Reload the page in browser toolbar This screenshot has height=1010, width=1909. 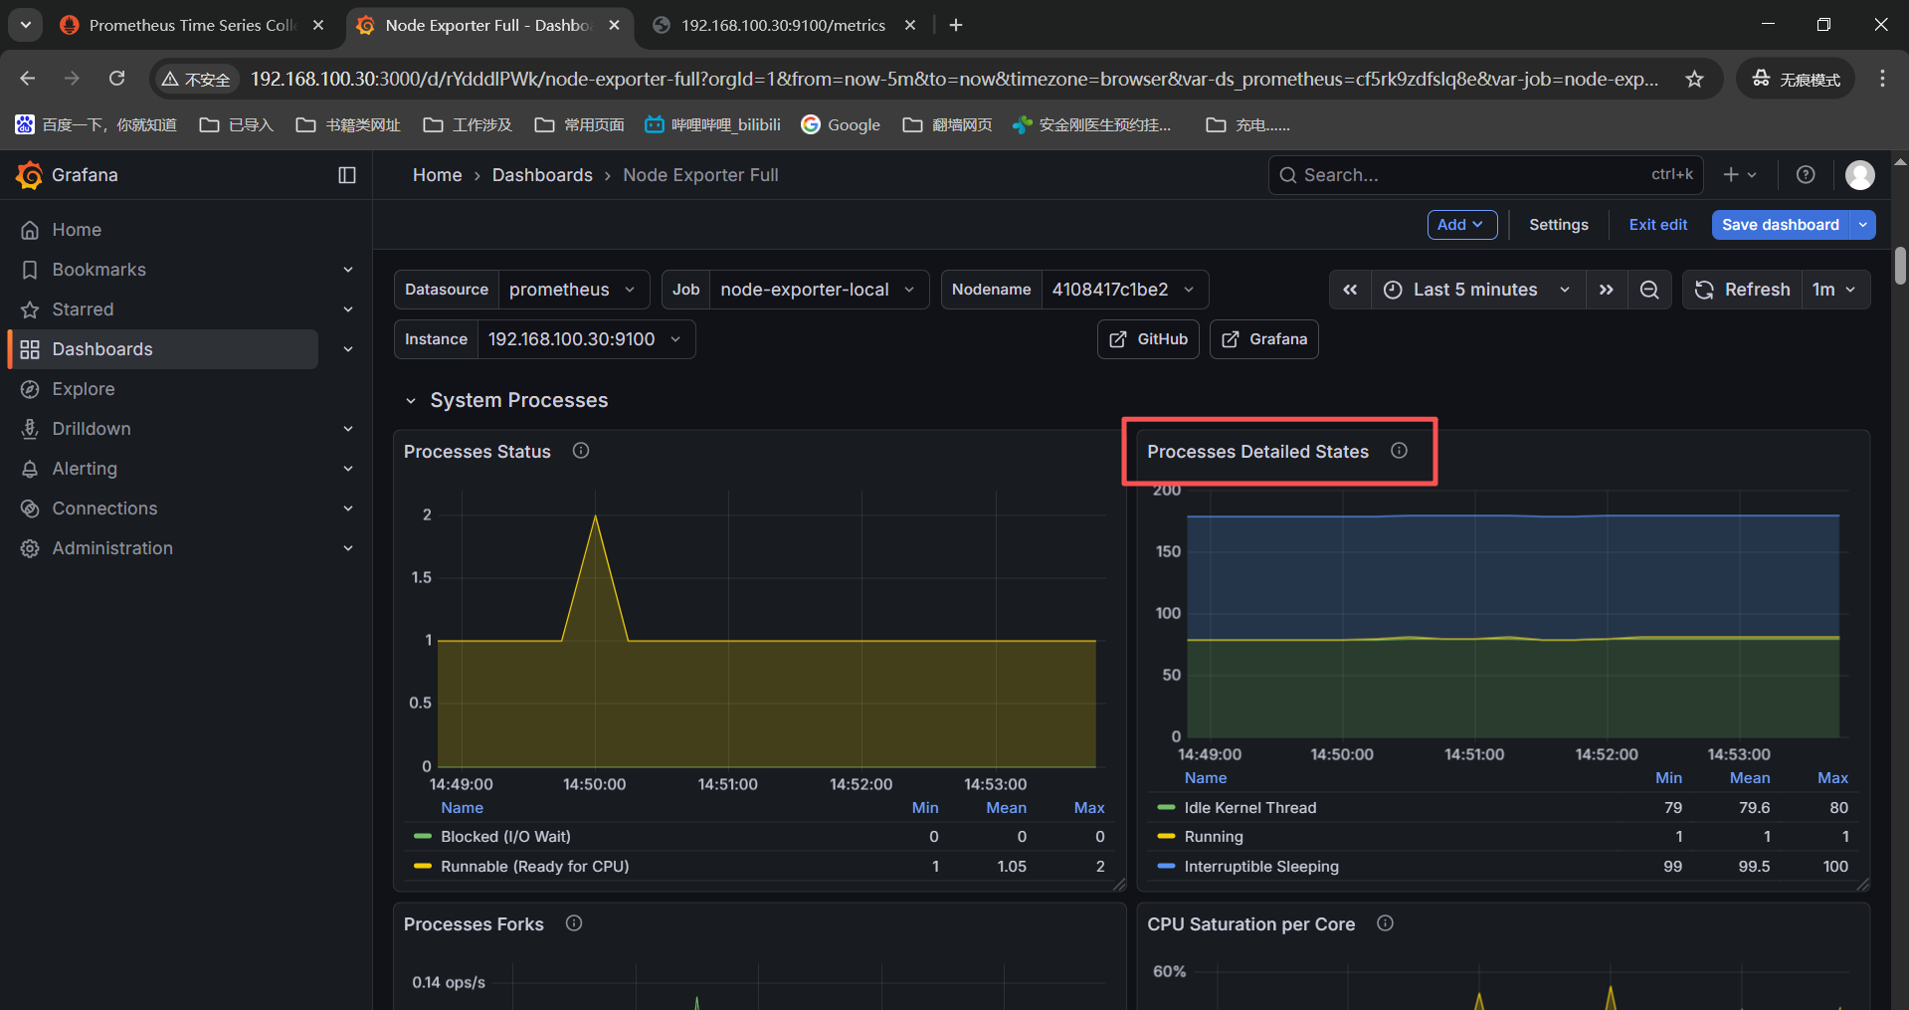[x=116, y=79]
